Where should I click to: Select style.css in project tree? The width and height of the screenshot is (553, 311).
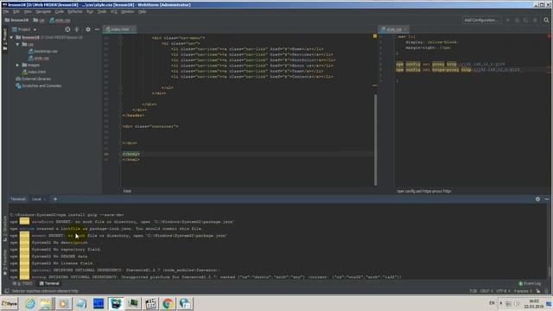(x=39, y=58)
